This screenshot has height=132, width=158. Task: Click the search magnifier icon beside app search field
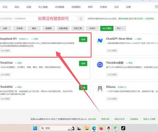click(81, 19)
